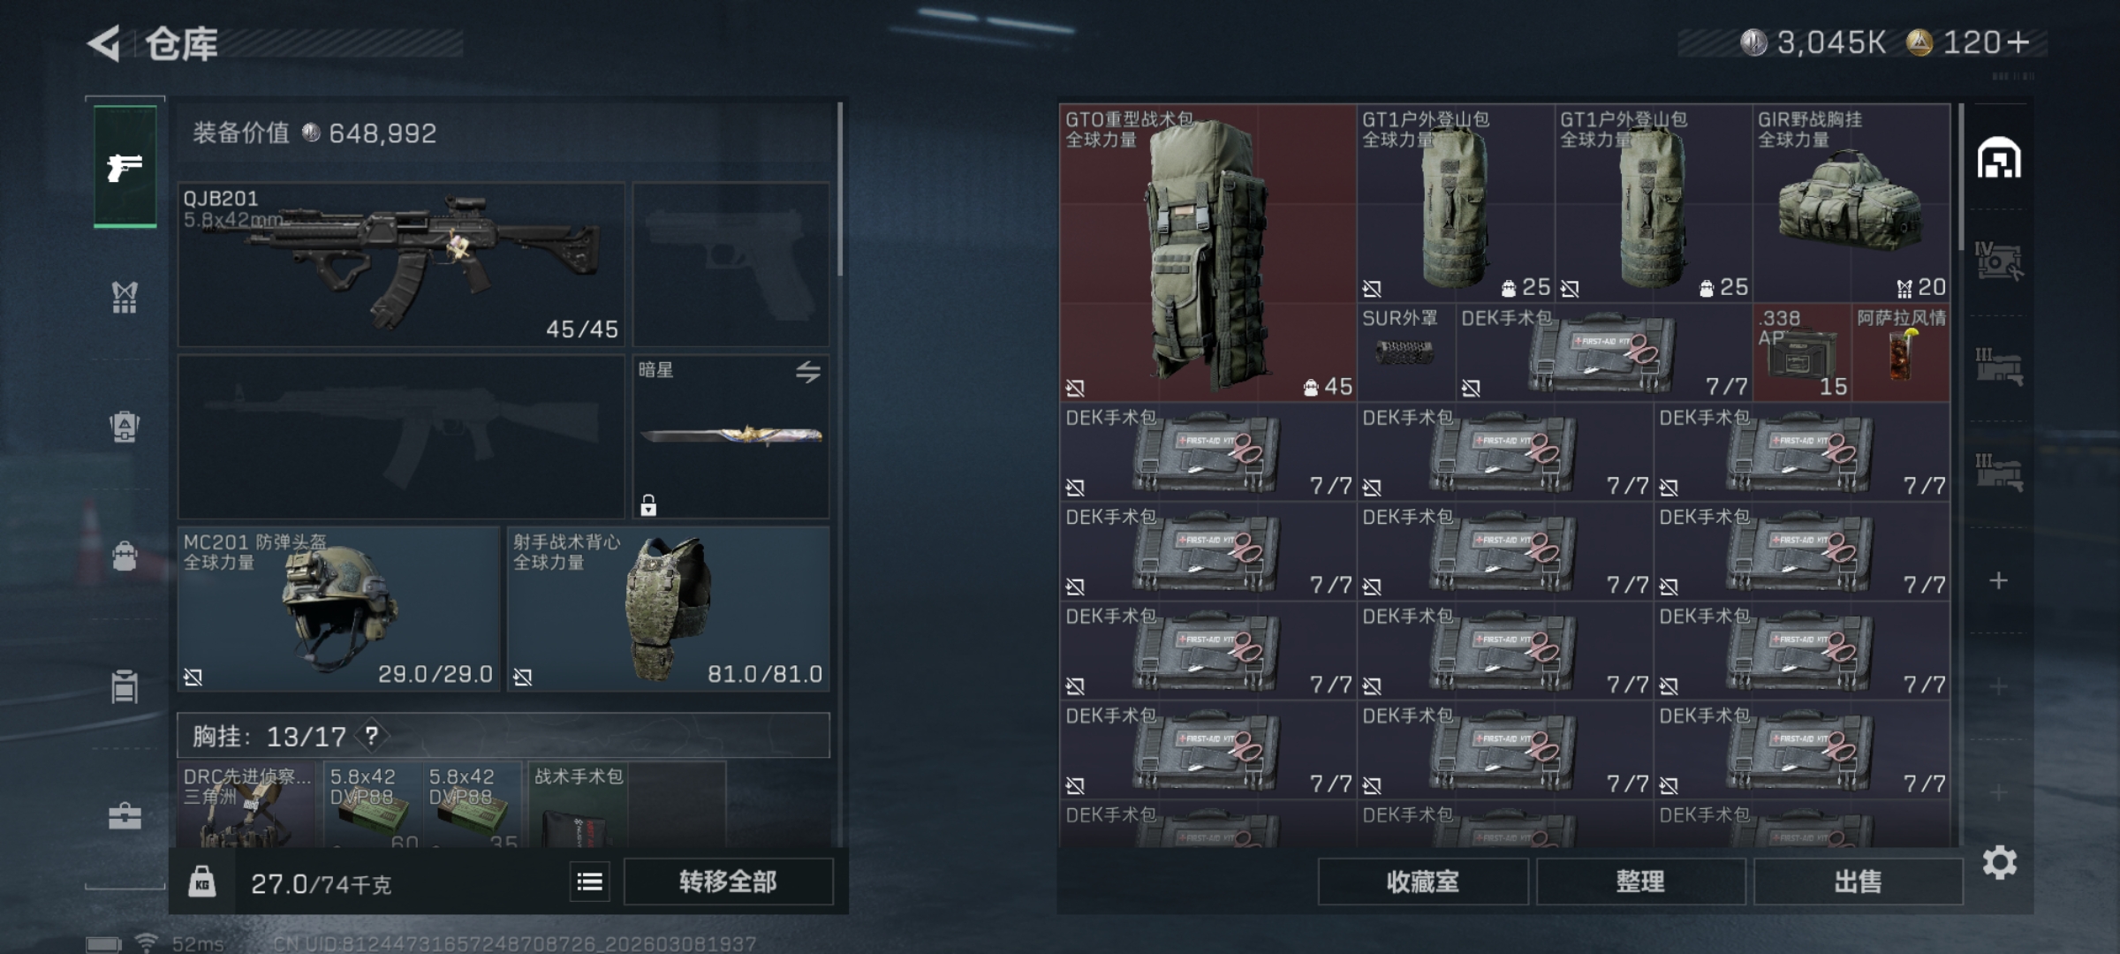Click the 转移全部 button
The height and width of the screenshot is (954, 2120).
point(729,882)
